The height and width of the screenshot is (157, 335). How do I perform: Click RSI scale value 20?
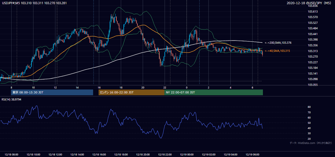coord(309,139)
